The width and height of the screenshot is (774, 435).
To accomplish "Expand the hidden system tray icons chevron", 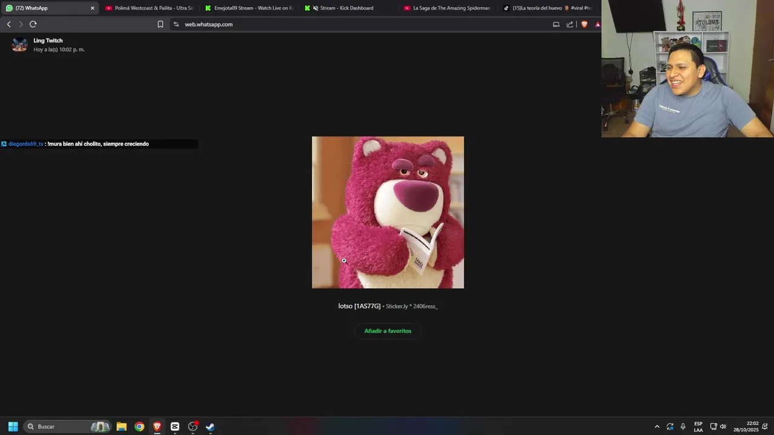I will (657, 427).
